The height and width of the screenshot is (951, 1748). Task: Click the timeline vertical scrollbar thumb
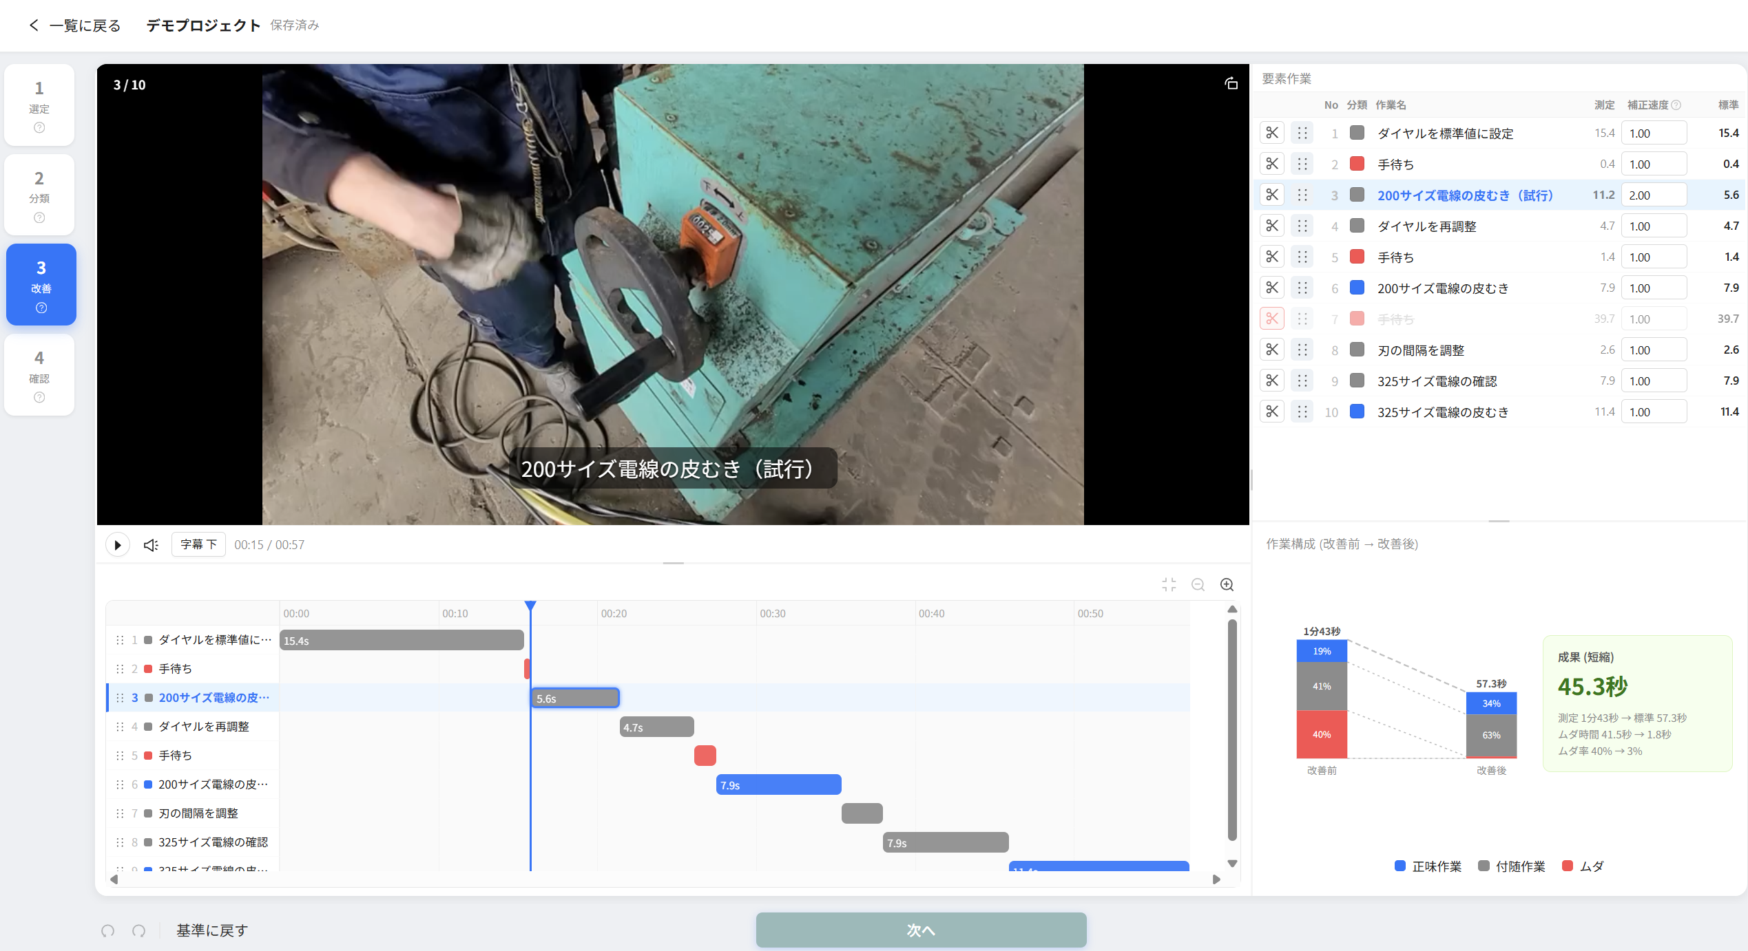(x=1232, y=730)
